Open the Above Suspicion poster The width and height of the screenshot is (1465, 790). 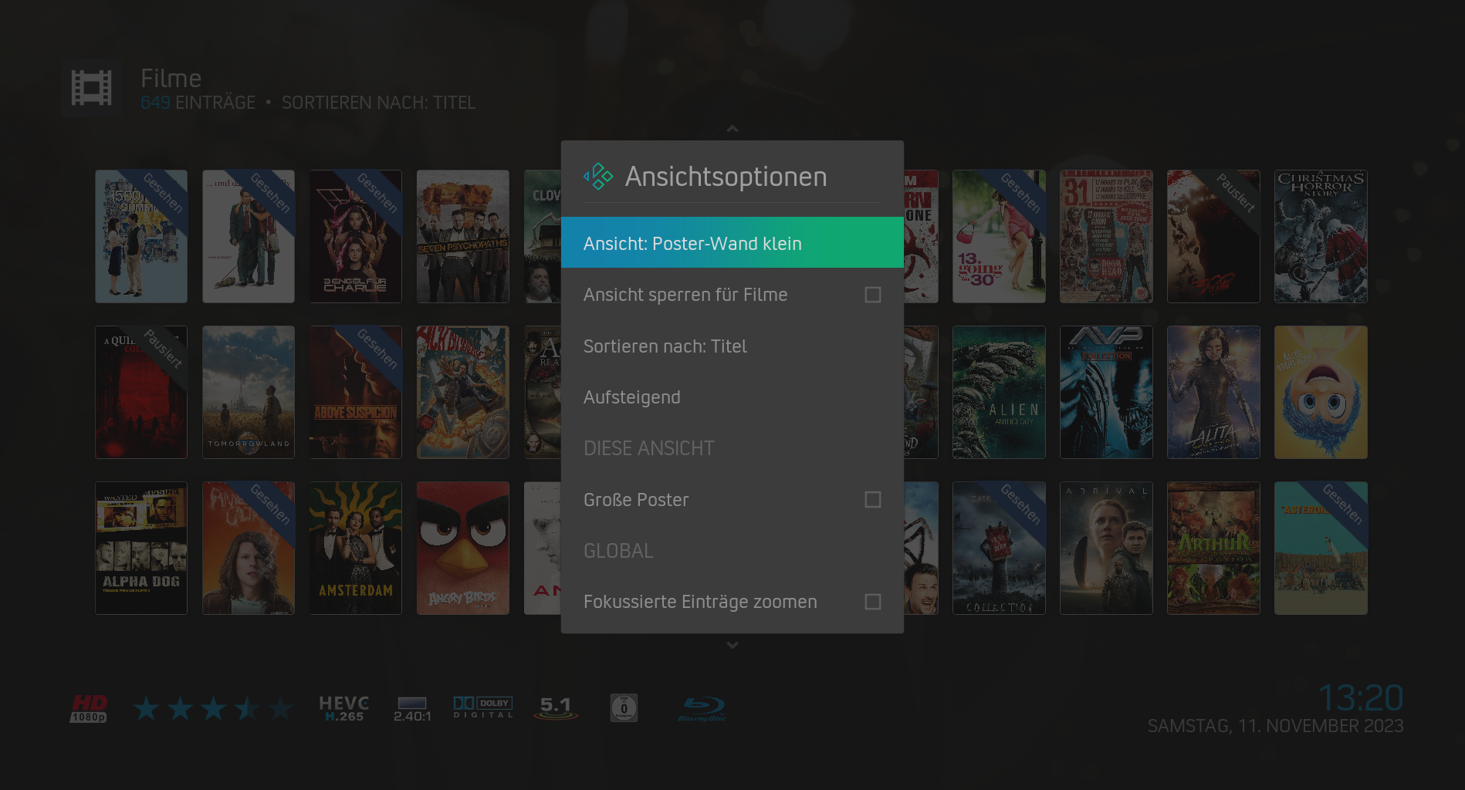tap(356, 392)
